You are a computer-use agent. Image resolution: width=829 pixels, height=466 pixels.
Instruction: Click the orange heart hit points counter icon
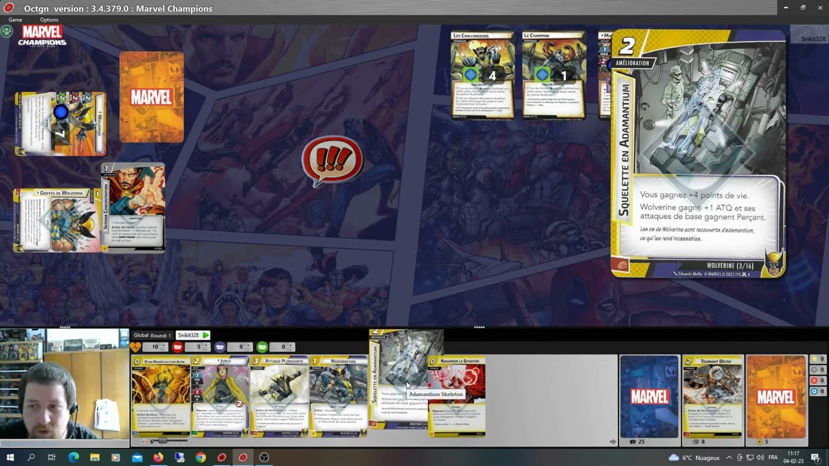(x=137, y=348)
